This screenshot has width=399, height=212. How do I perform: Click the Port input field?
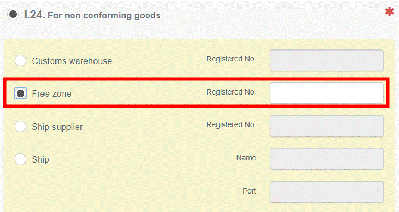(327, 192)
